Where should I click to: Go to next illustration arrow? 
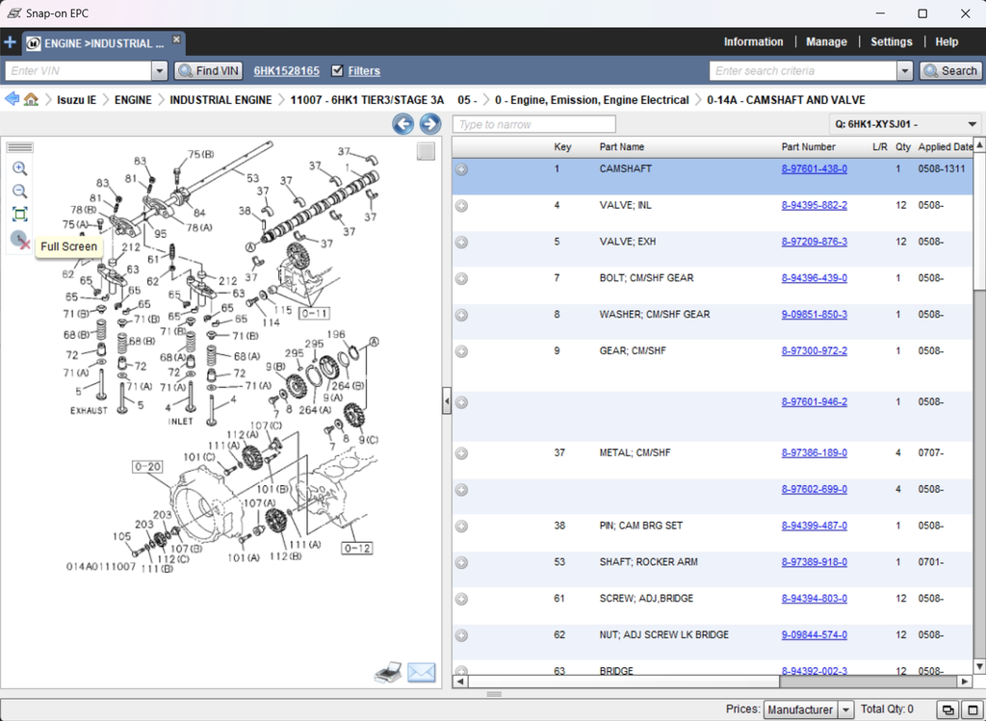tap(430, 124)
